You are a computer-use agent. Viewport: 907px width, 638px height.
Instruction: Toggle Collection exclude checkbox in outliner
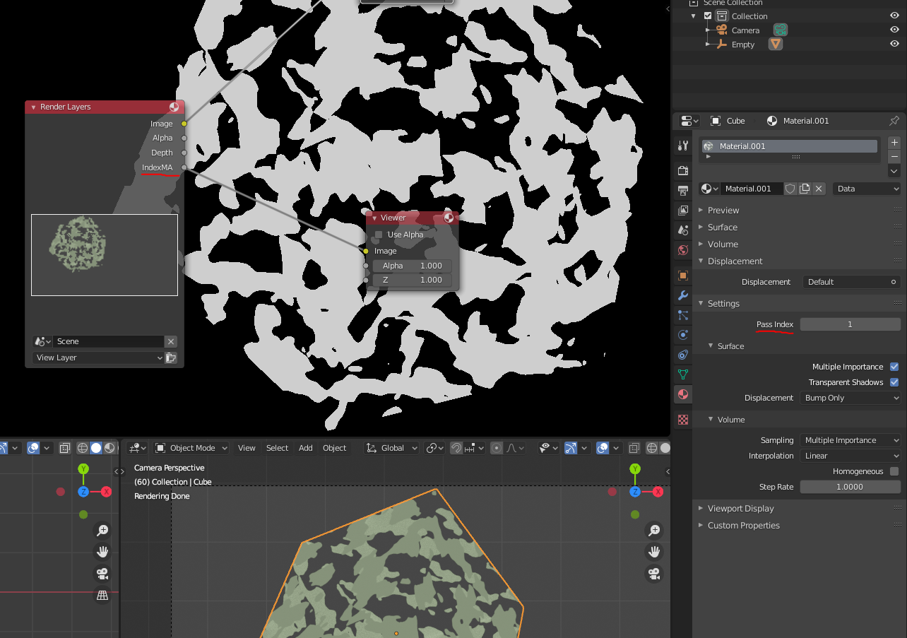click(x=708, y=16)
